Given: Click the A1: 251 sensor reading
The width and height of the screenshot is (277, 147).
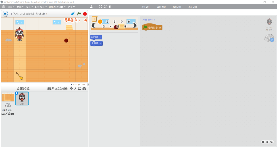Looking at the screenshot, I should pos(145,7).
